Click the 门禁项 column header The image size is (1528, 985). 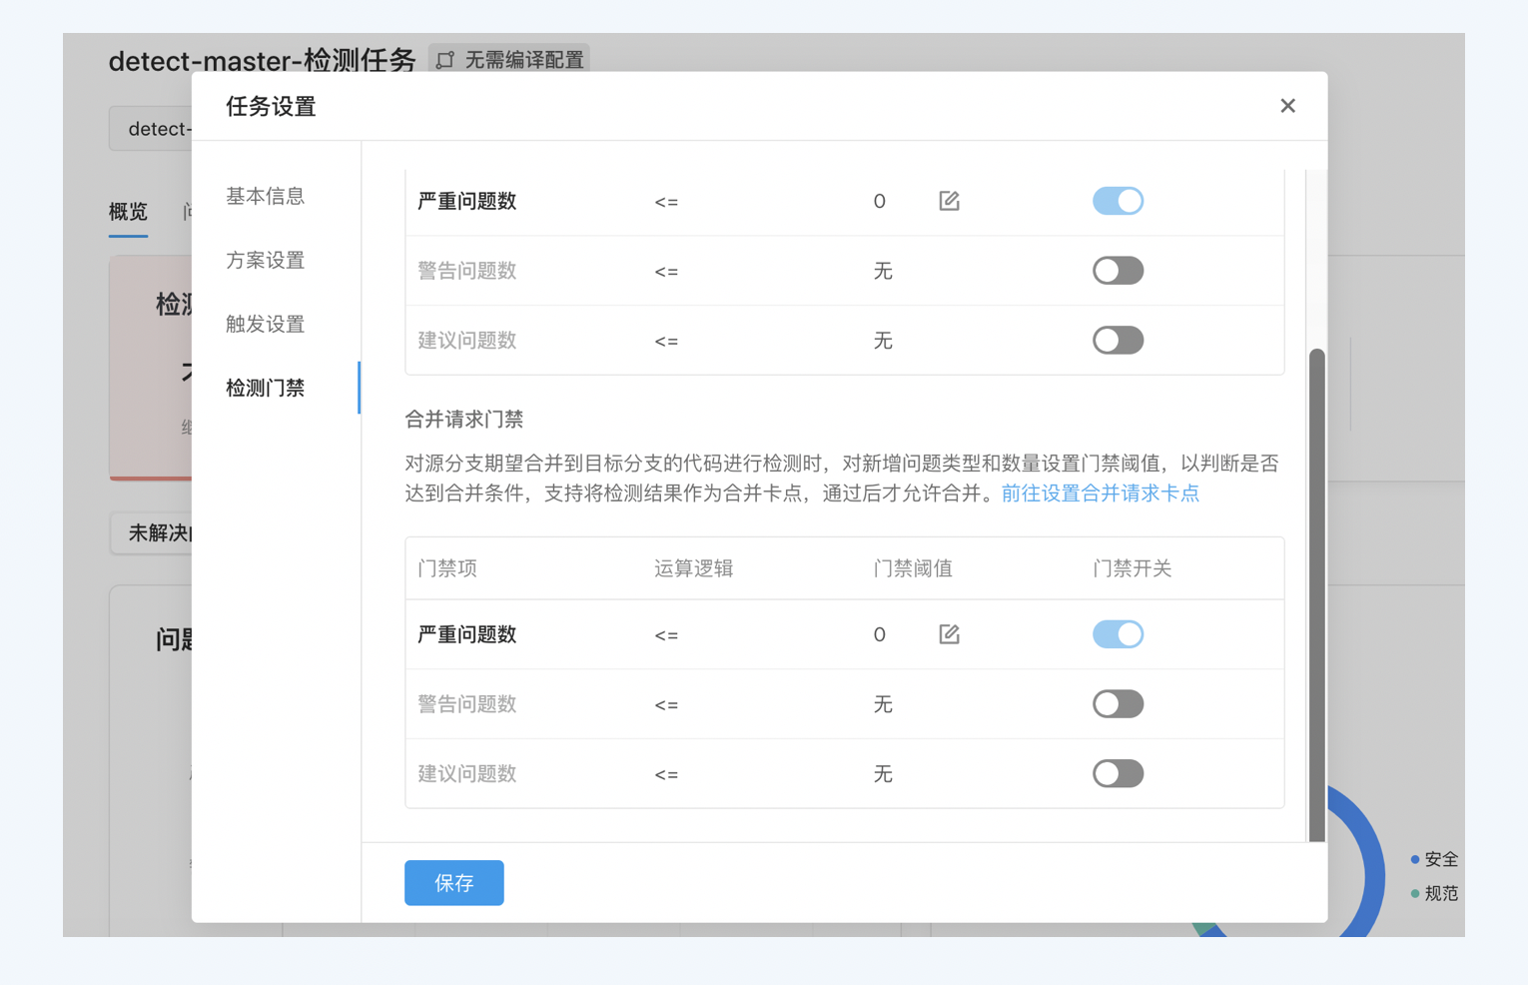447,568
